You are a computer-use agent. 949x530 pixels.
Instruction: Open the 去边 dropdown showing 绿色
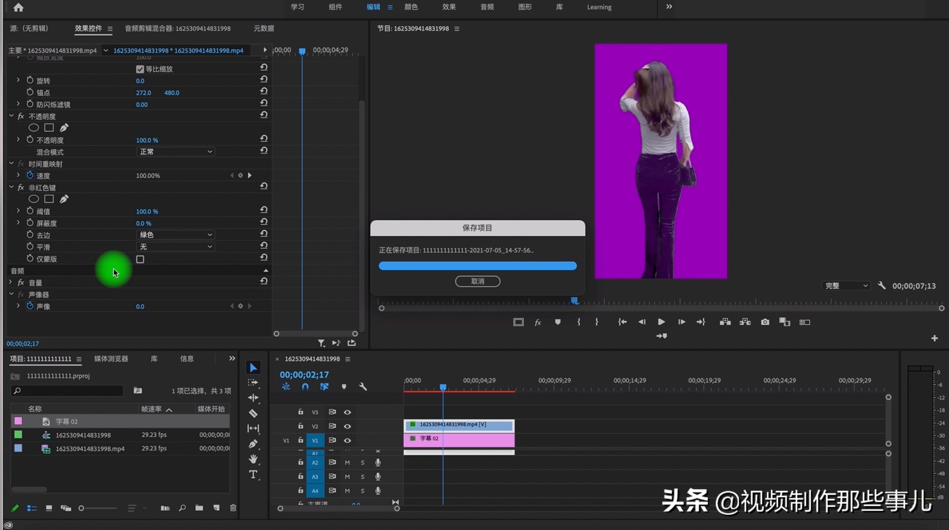[175, 235]
